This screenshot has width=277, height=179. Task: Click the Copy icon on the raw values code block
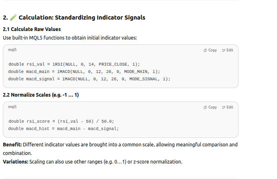coord(205,50)
